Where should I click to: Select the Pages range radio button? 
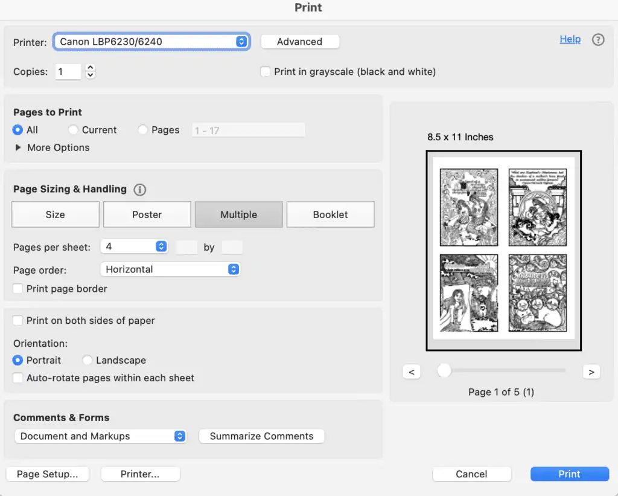(142, 130)
